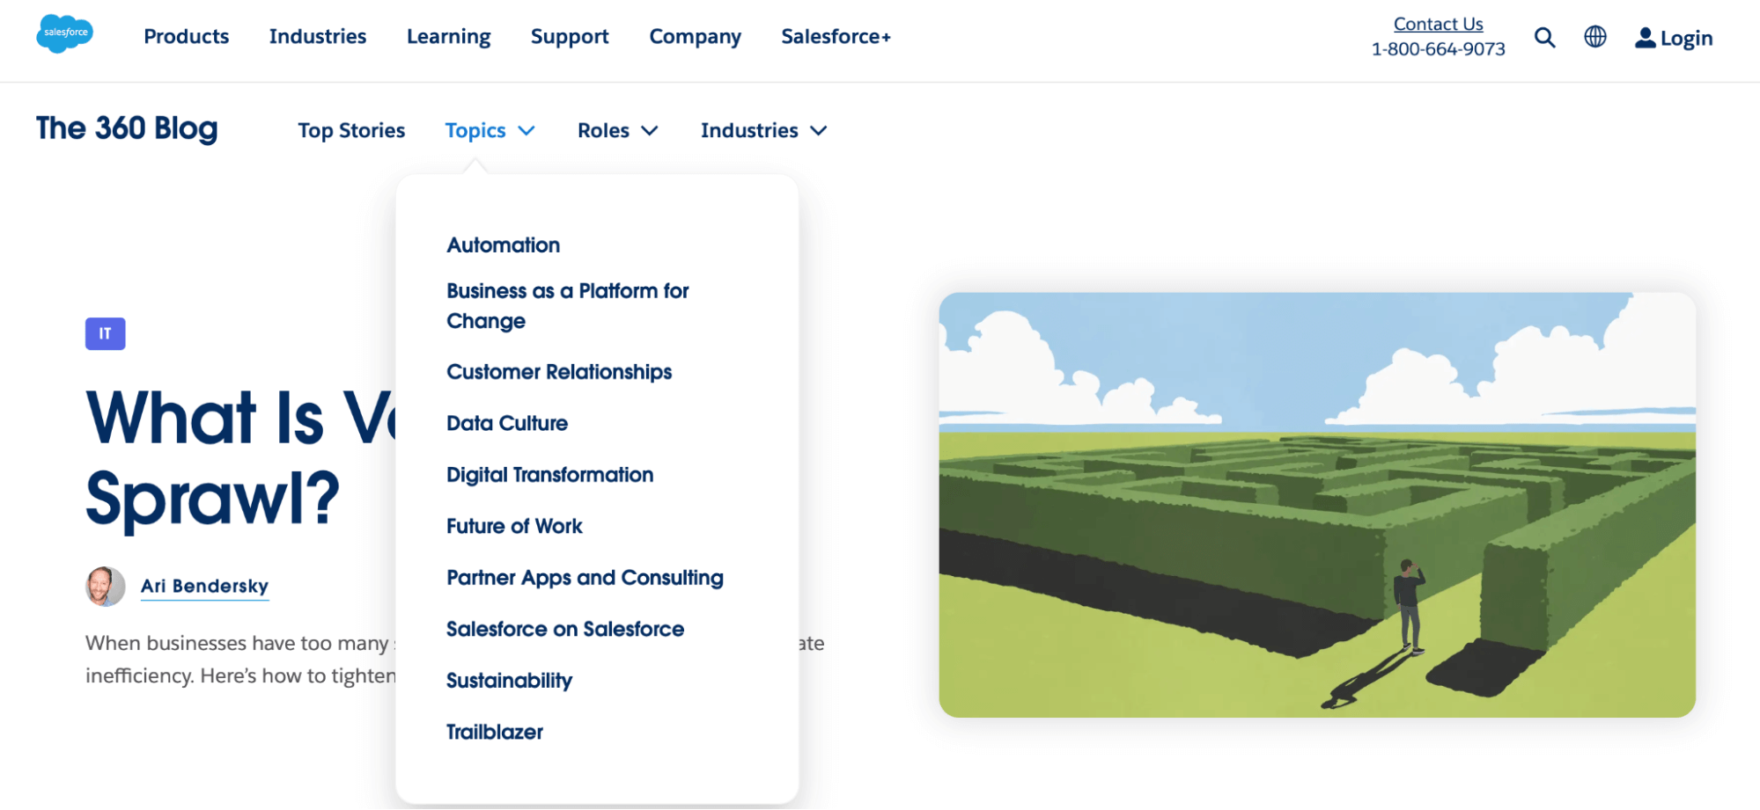
Task: Open the Support menu
Action: click(570, 36)
